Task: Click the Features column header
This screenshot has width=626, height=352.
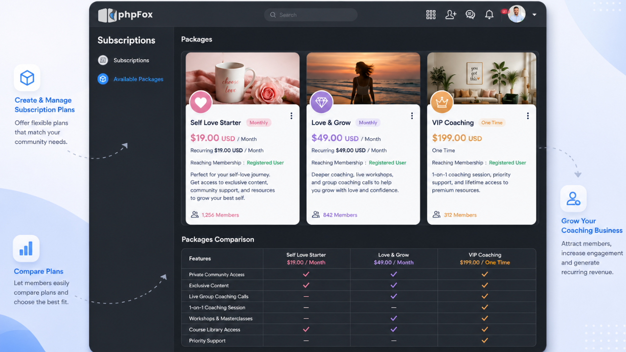Action: click(200, 259)
